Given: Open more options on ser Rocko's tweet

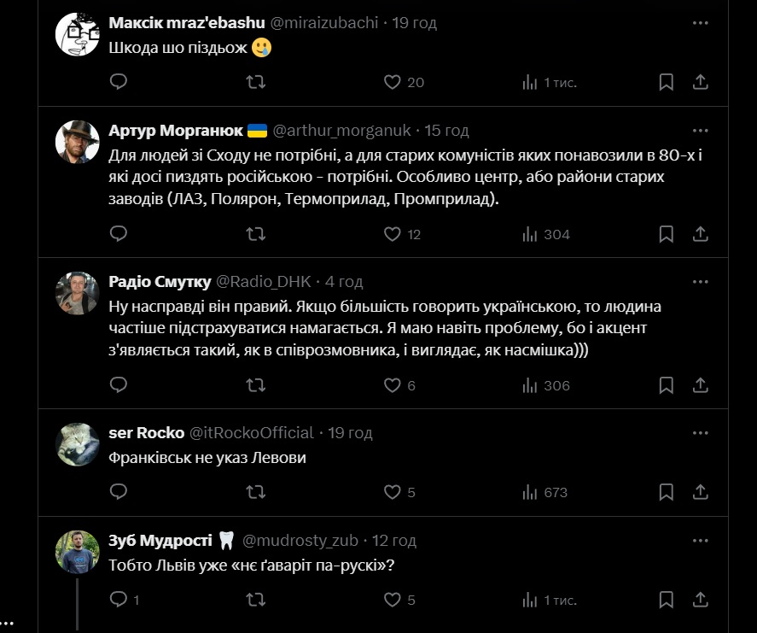Looking at the screenshot, I should 700,433.
